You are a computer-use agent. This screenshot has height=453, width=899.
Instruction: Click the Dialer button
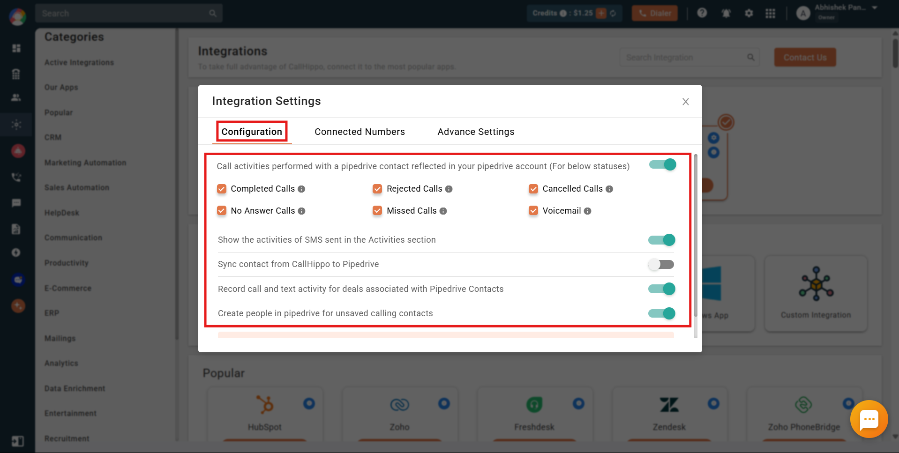coord(654,13)
